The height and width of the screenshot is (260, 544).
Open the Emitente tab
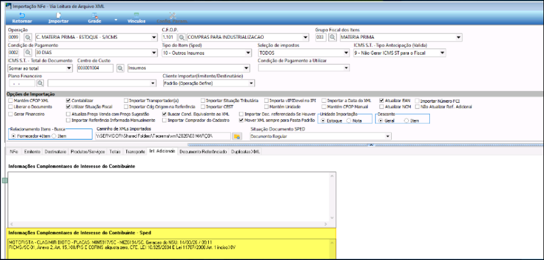pyautogui.click(x=32, y=152)
